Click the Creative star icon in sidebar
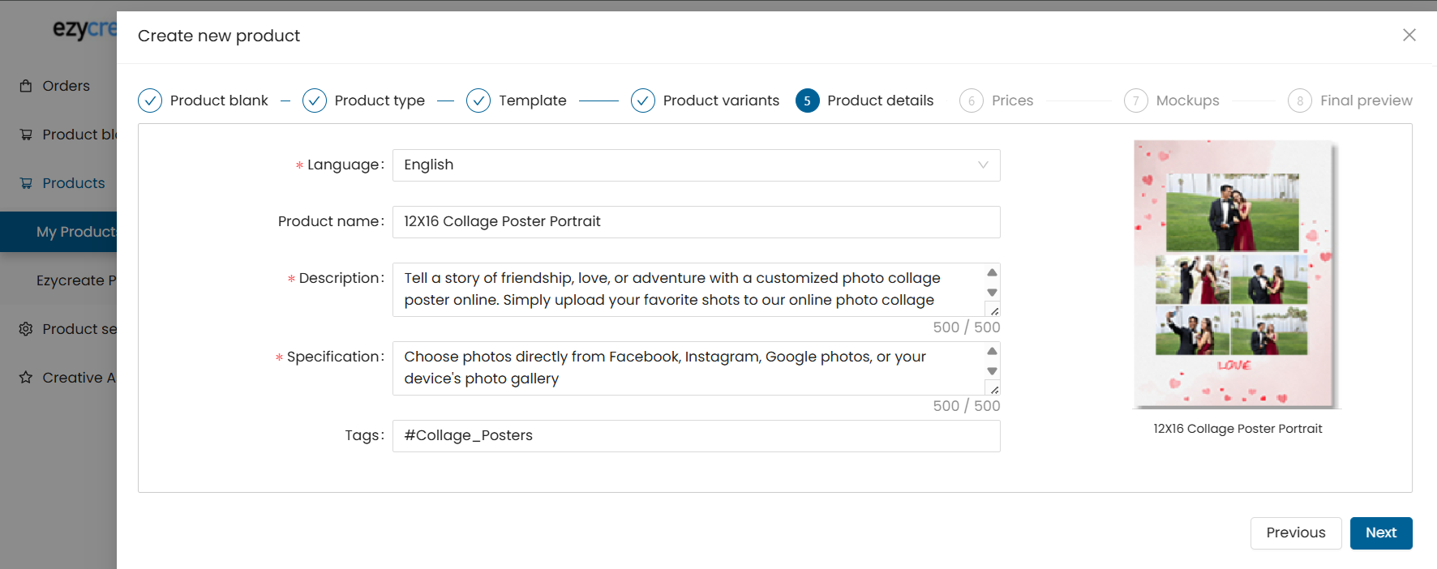 pyautogui.click(x=26, y=378)
